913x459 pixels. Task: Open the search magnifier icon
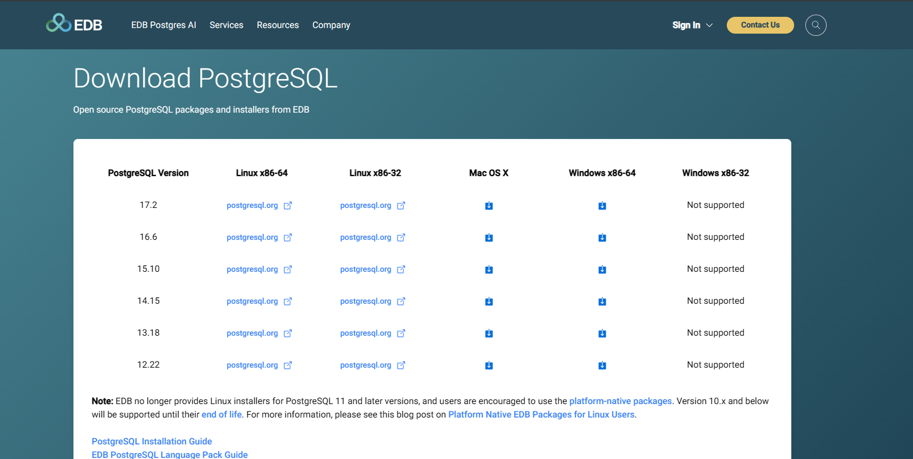(815, 25)
